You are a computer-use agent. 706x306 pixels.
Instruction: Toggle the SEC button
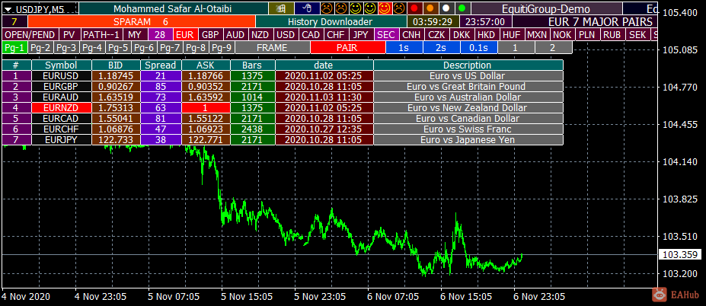(386, 35)
